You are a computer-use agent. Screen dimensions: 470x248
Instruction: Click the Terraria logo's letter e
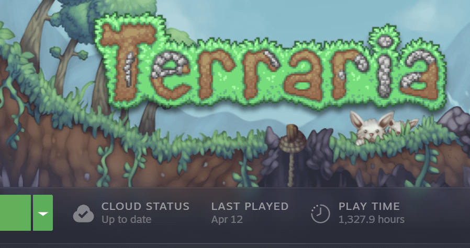click(170, 75)
